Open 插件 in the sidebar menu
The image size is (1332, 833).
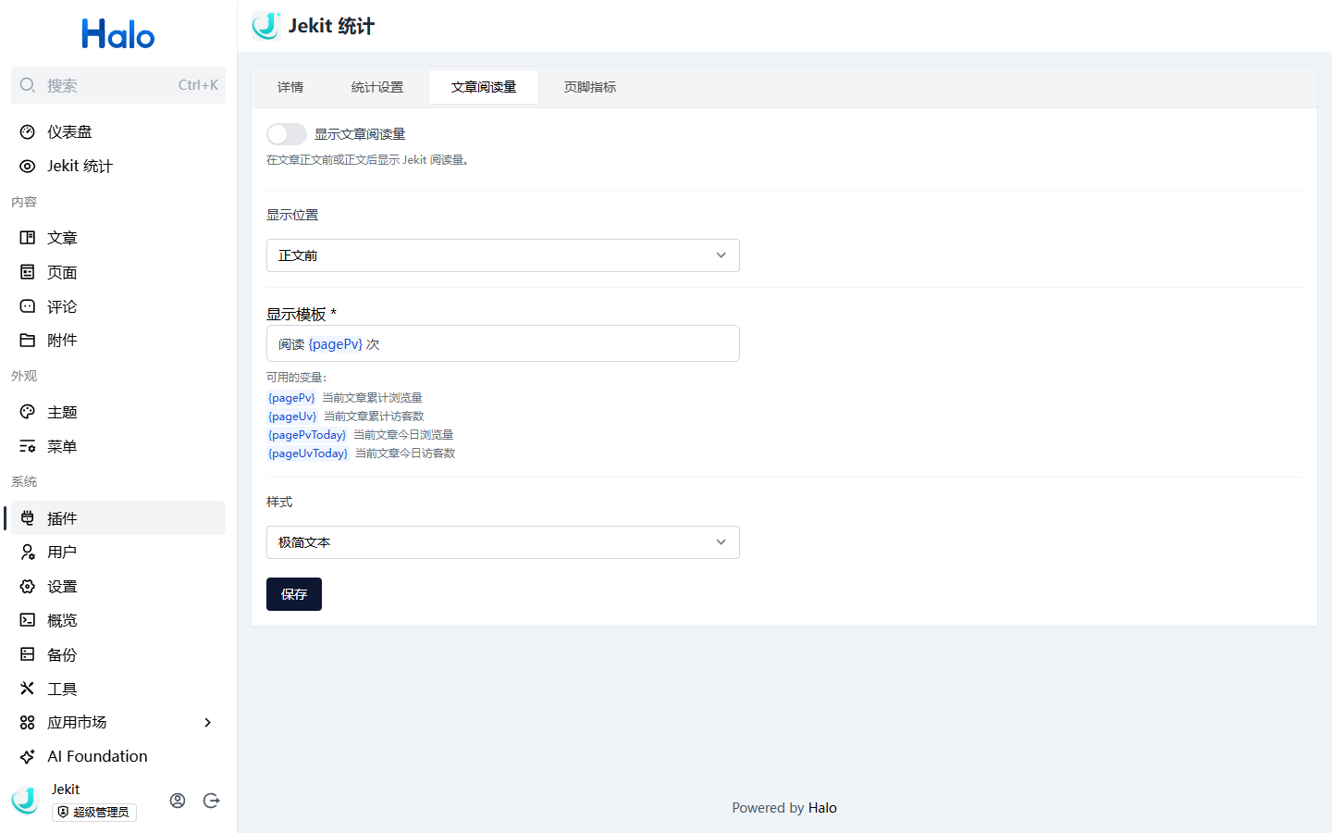[x=118, y=518]
